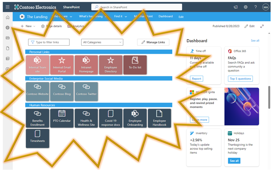Open the To-Do list tile
Screen dimensions: 272x170
click(135, 65)
